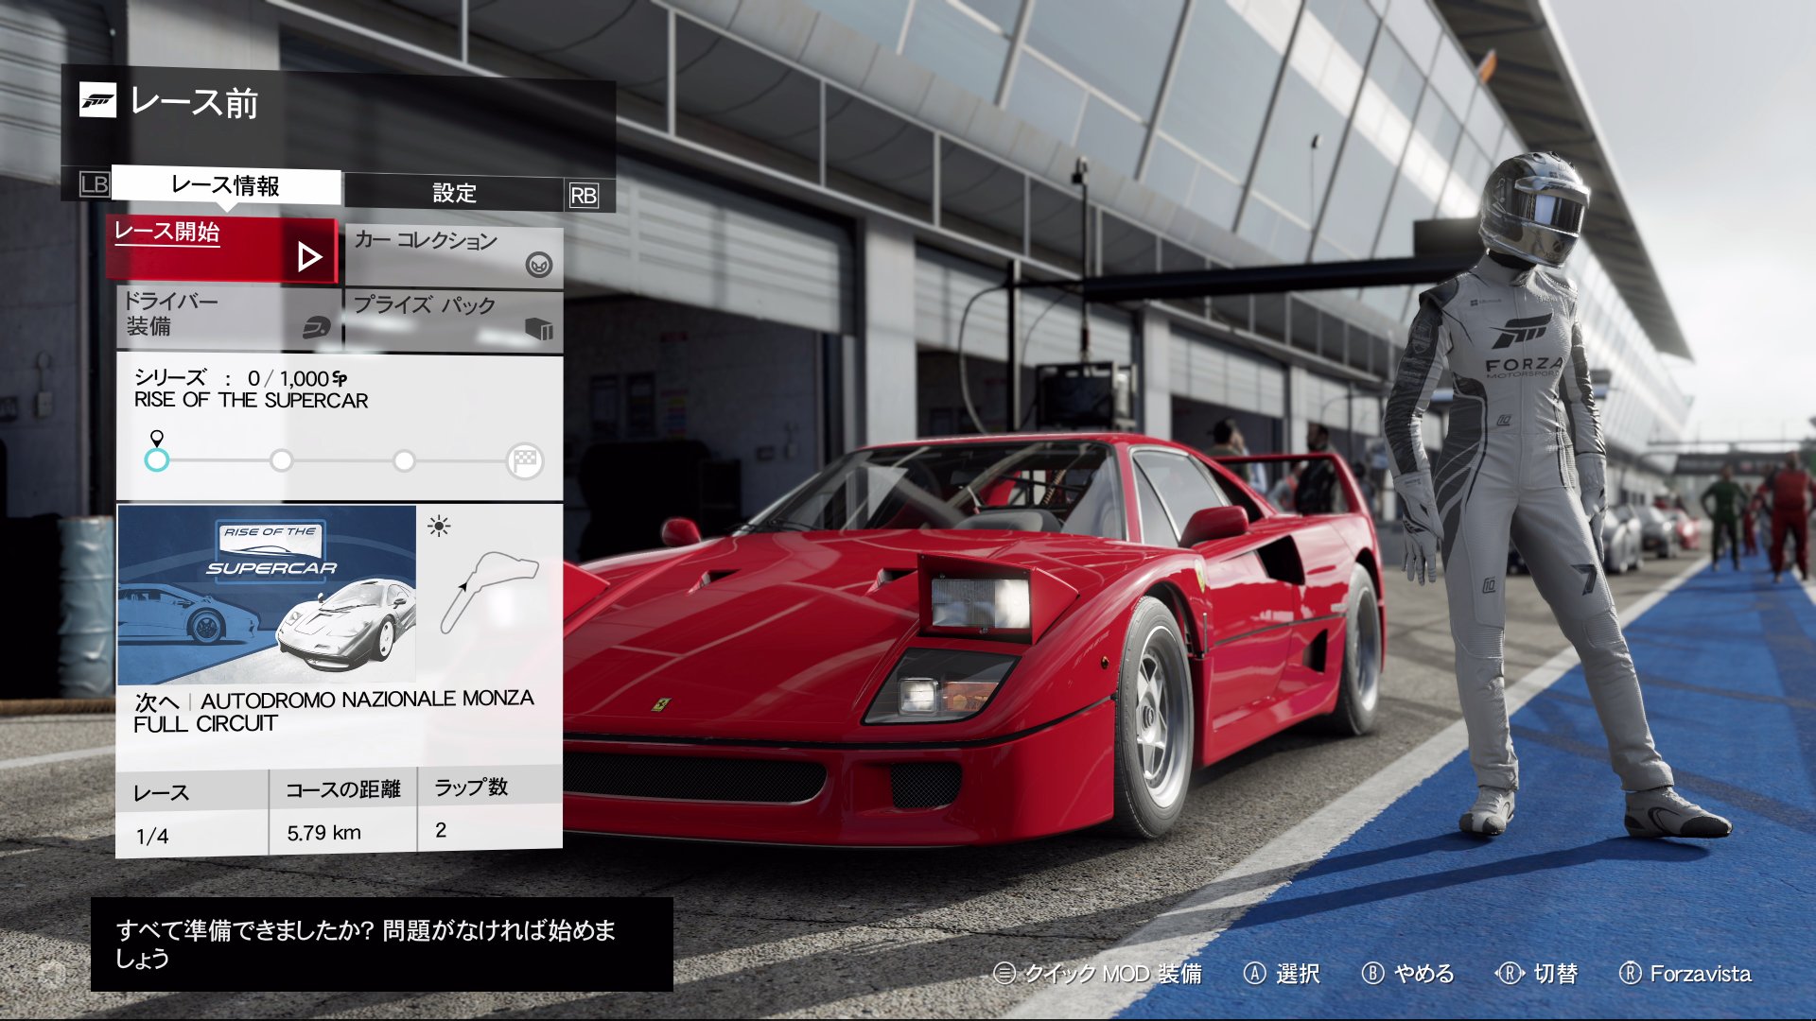Select the second race marker in series progress
Viewport: 1816px width, 1021px height.
281,460
